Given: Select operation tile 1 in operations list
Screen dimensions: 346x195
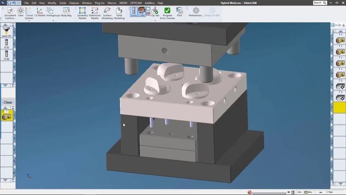Looking at the screenshot, I should point(340,39).
